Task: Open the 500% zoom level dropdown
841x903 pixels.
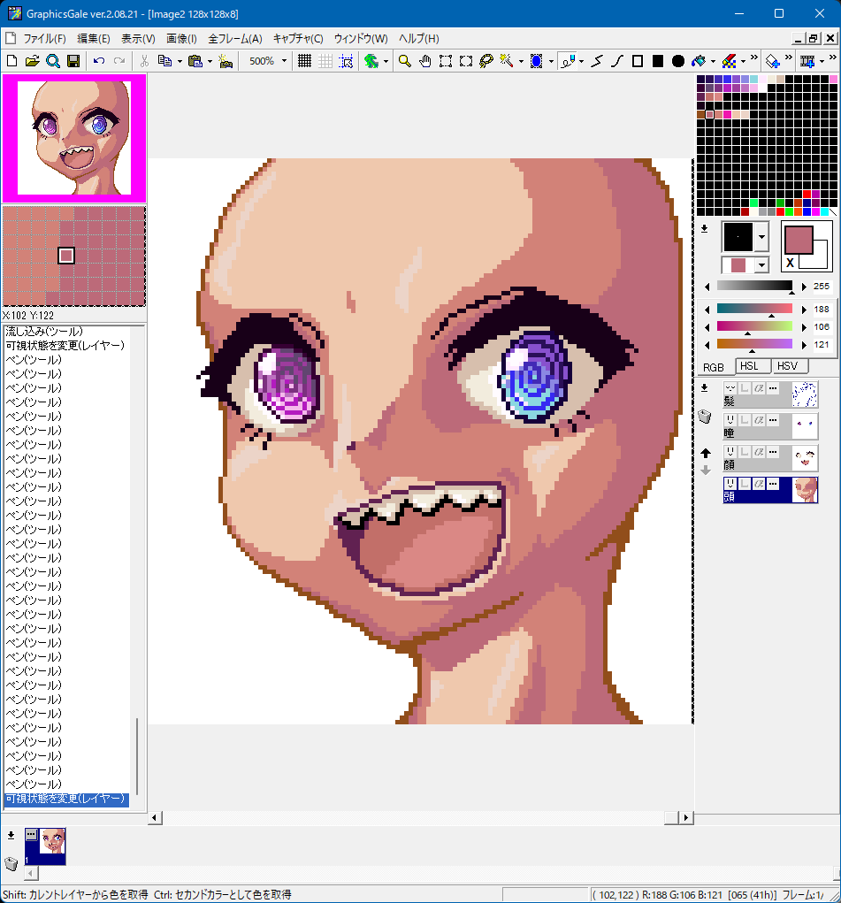Action: click(x=284, y=61)
